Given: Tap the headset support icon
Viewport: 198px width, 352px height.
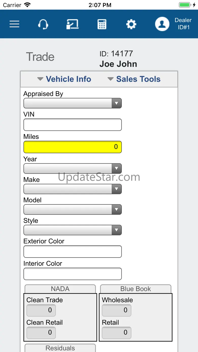Looking at the screenshot, I should (x=43, y=24).
